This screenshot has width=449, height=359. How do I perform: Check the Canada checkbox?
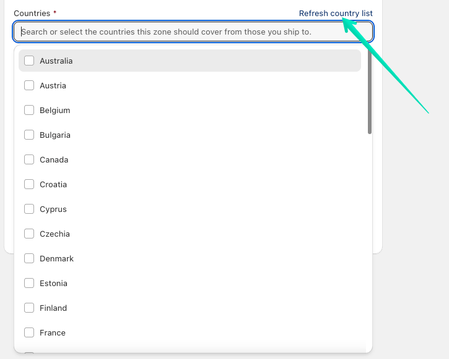click(x=29, y=159)
